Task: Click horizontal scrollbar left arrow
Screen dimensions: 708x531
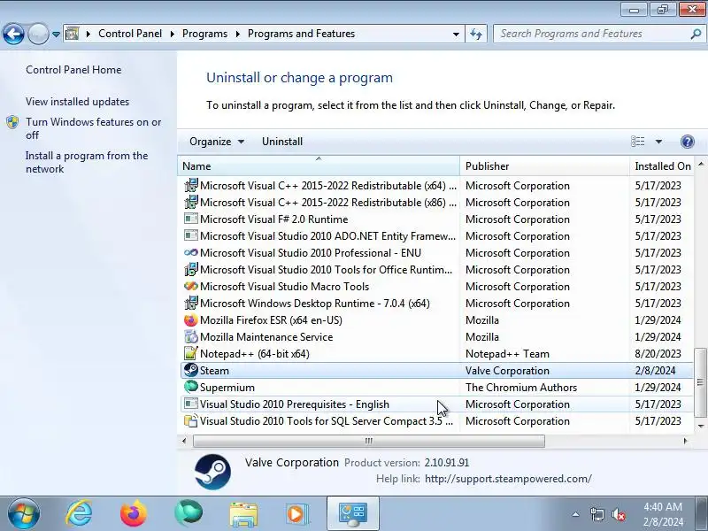Action: tap(184, 441)
